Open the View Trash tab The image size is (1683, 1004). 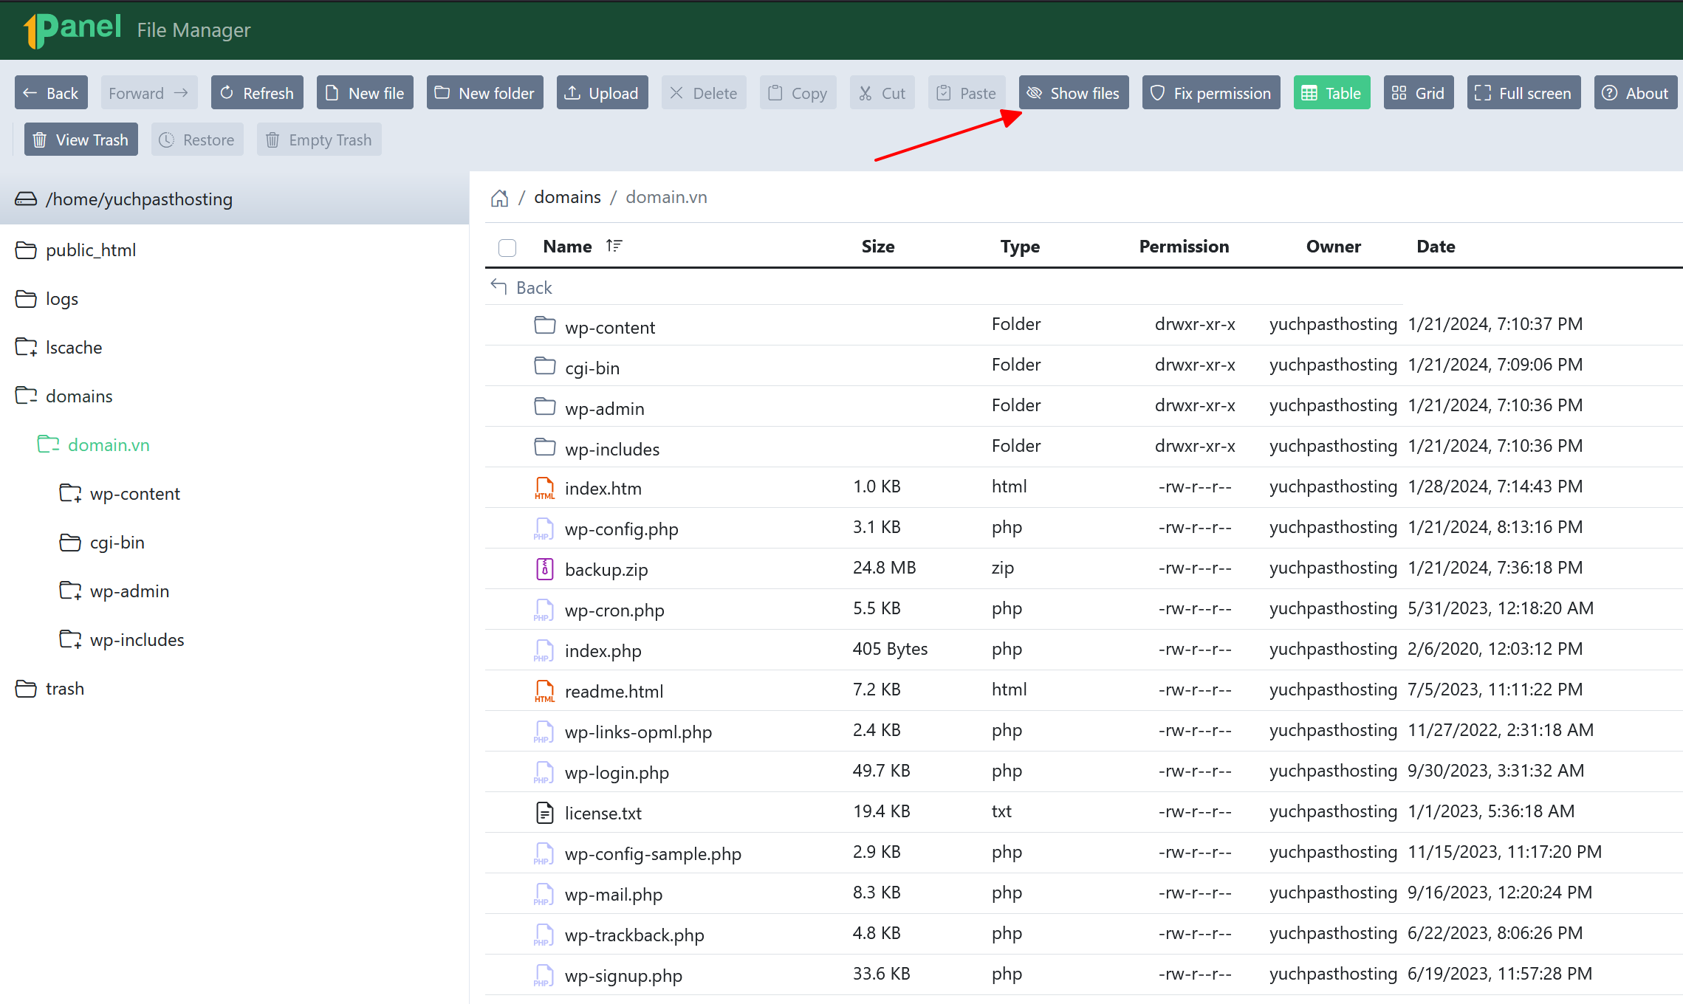point(81,139)
